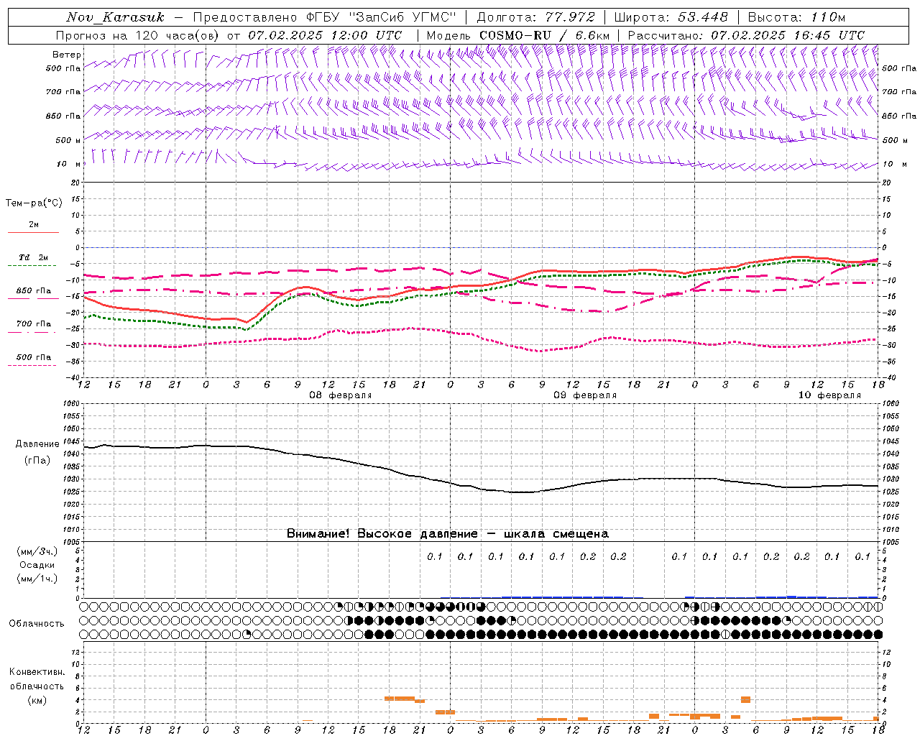Select the 09 февраля date label

585,395
